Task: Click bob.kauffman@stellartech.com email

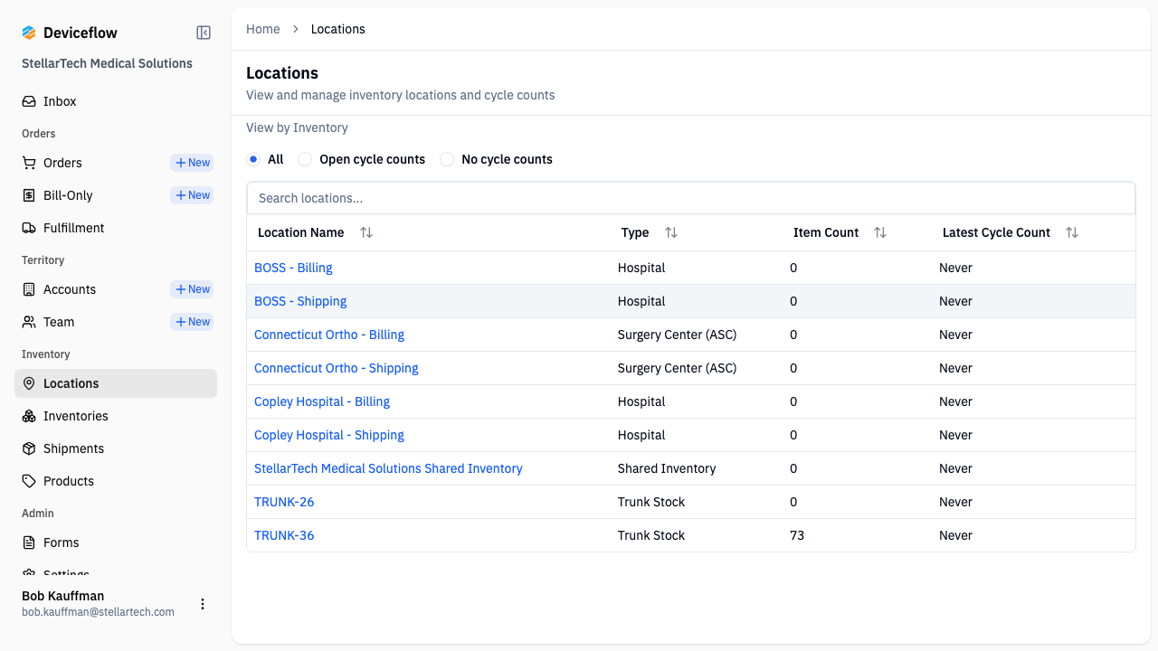Action: pos(98,612)
